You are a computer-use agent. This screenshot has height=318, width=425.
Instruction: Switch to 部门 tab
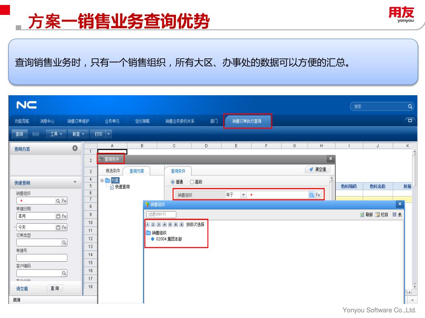tap(214, 121)
